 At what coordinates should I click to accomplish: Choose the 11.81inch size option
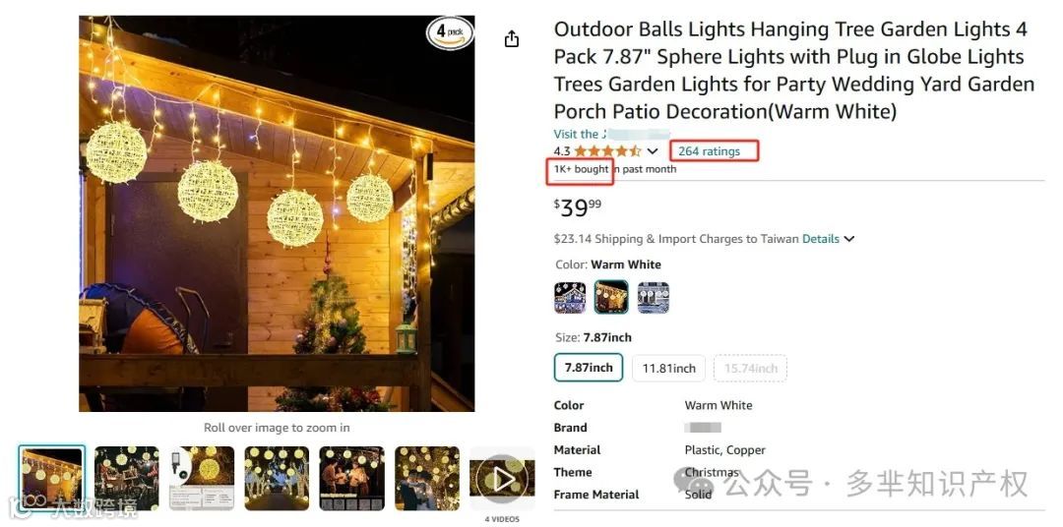point(668,369)
